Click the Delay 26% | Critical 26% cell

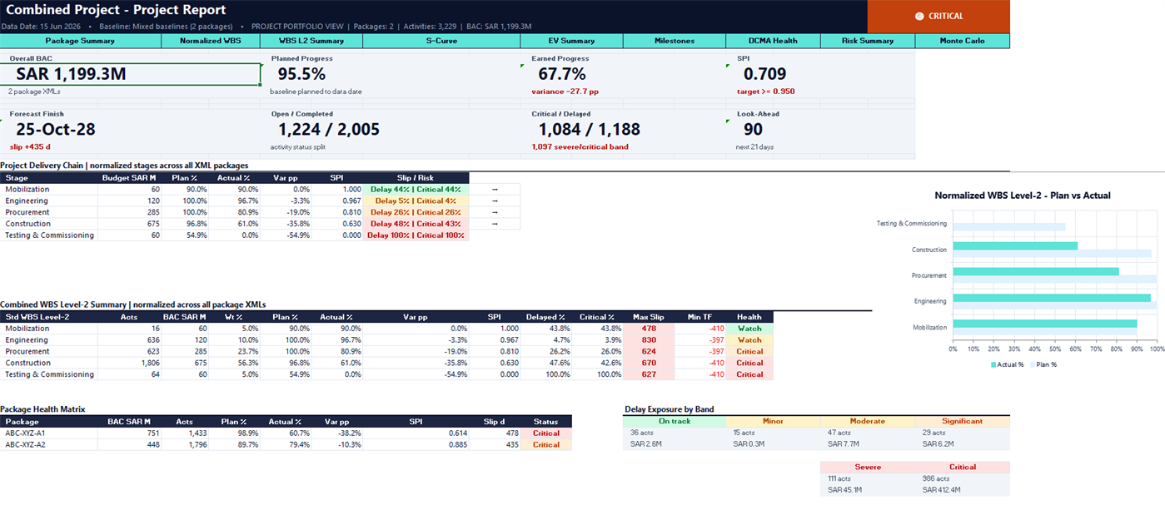(416, 212)
